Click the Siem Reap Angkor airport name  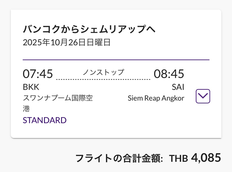[x=156, y=98]
